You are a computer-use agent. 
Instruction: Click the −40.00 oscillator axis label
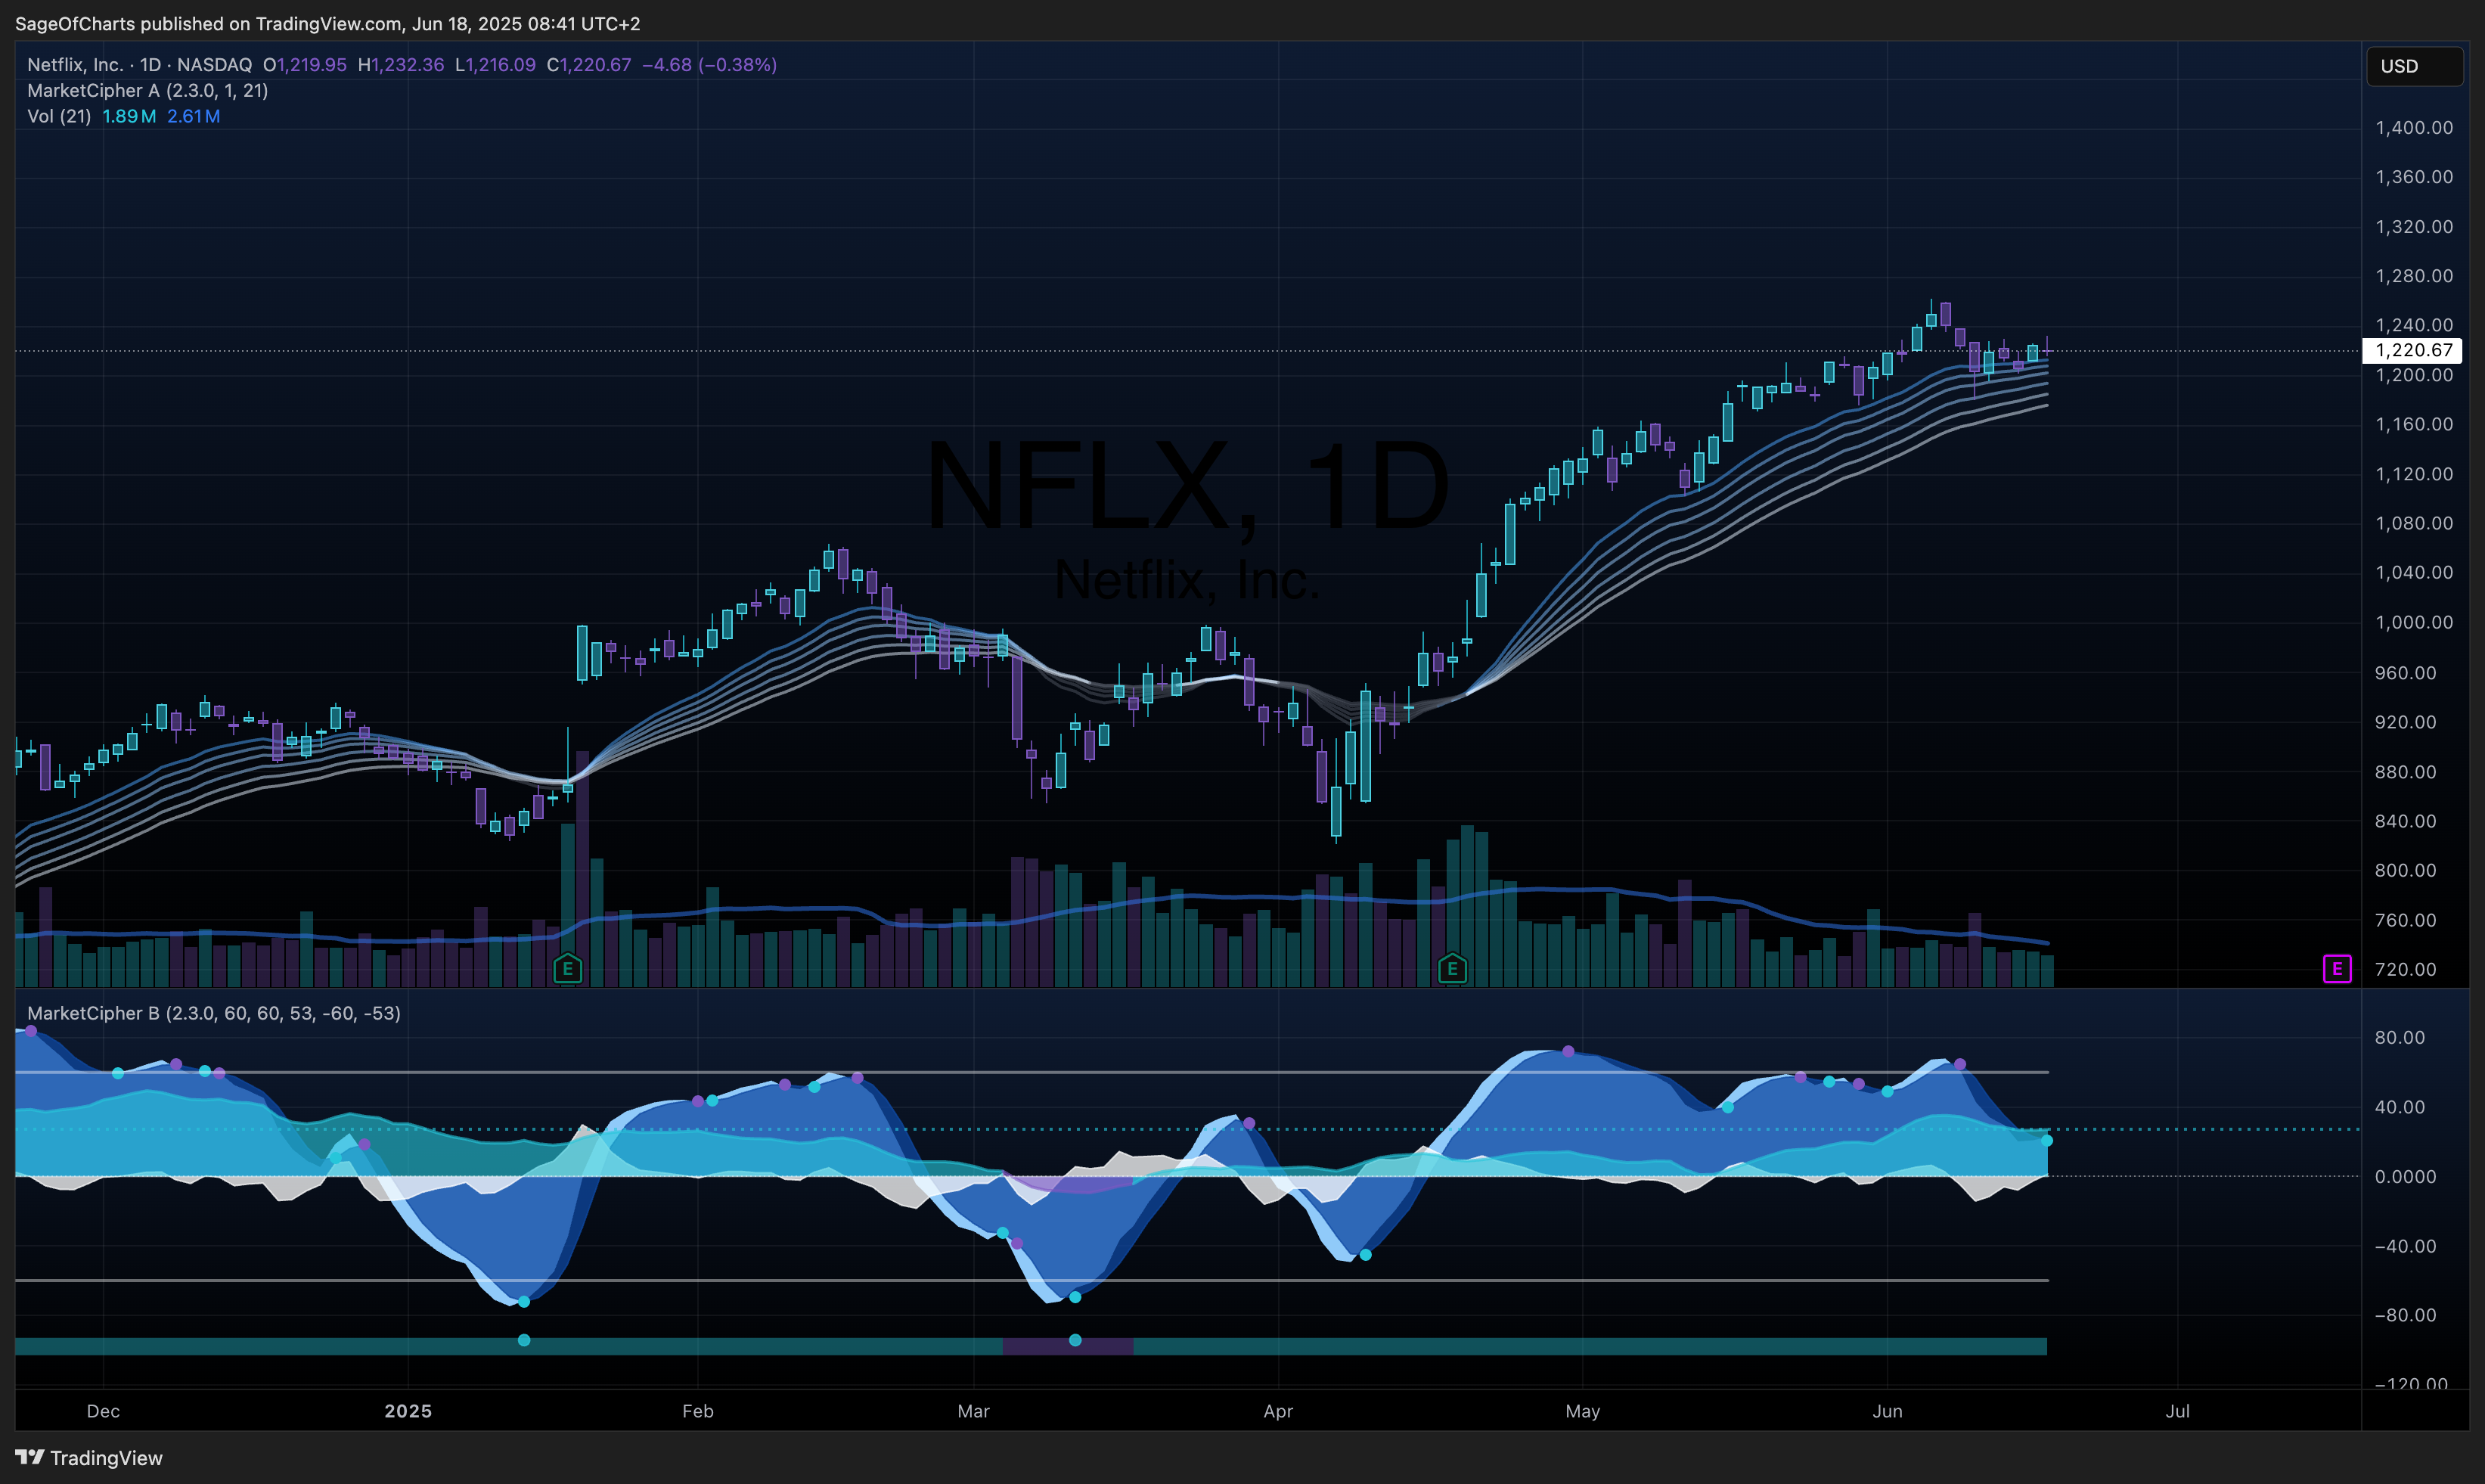pos(2406,1246)
